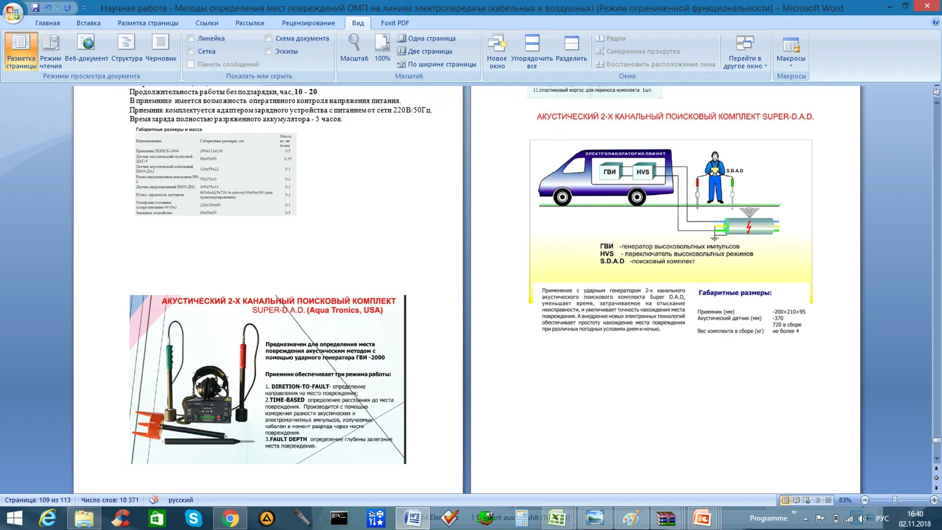Open the Foxit PDF tab
Screen dimensions: 942x530
click(x=394, y=23)
